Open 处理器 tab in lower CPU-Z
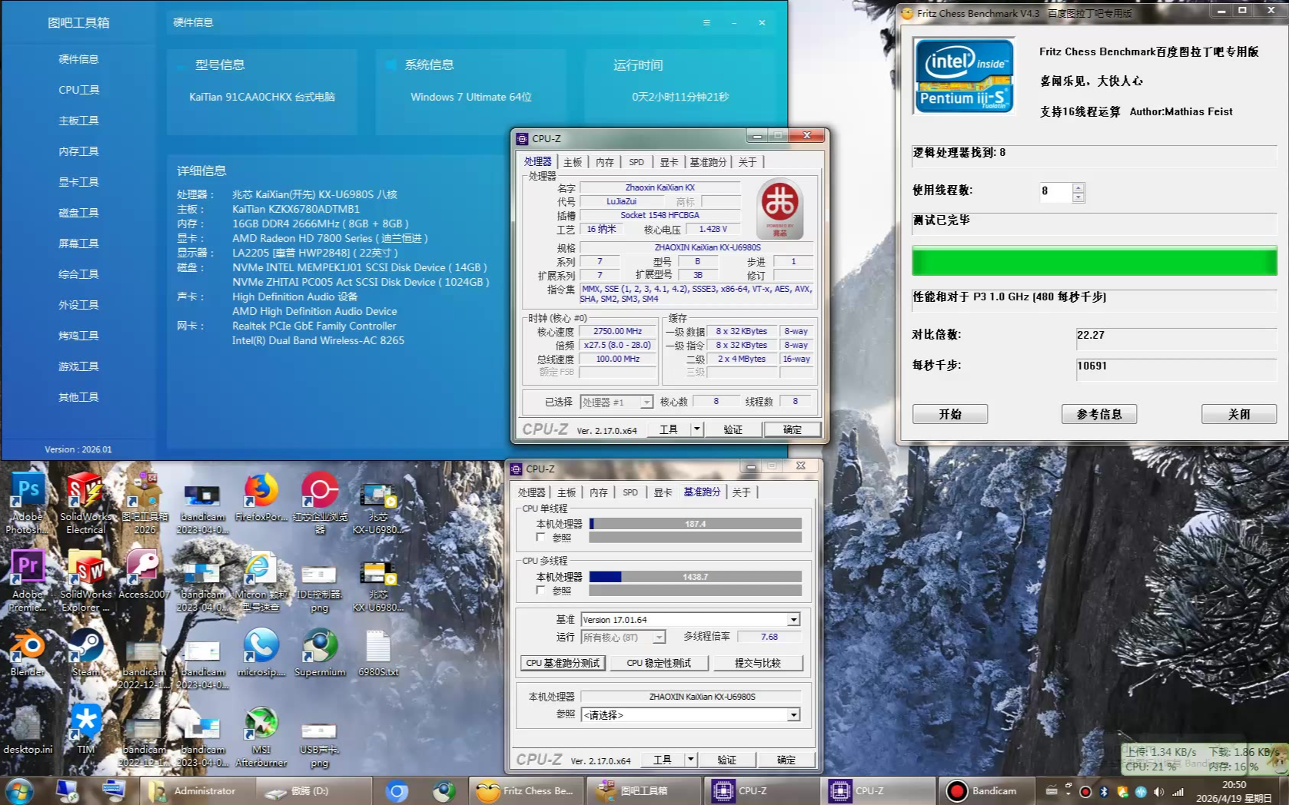Screen dimensions: 1289x805 531,492
